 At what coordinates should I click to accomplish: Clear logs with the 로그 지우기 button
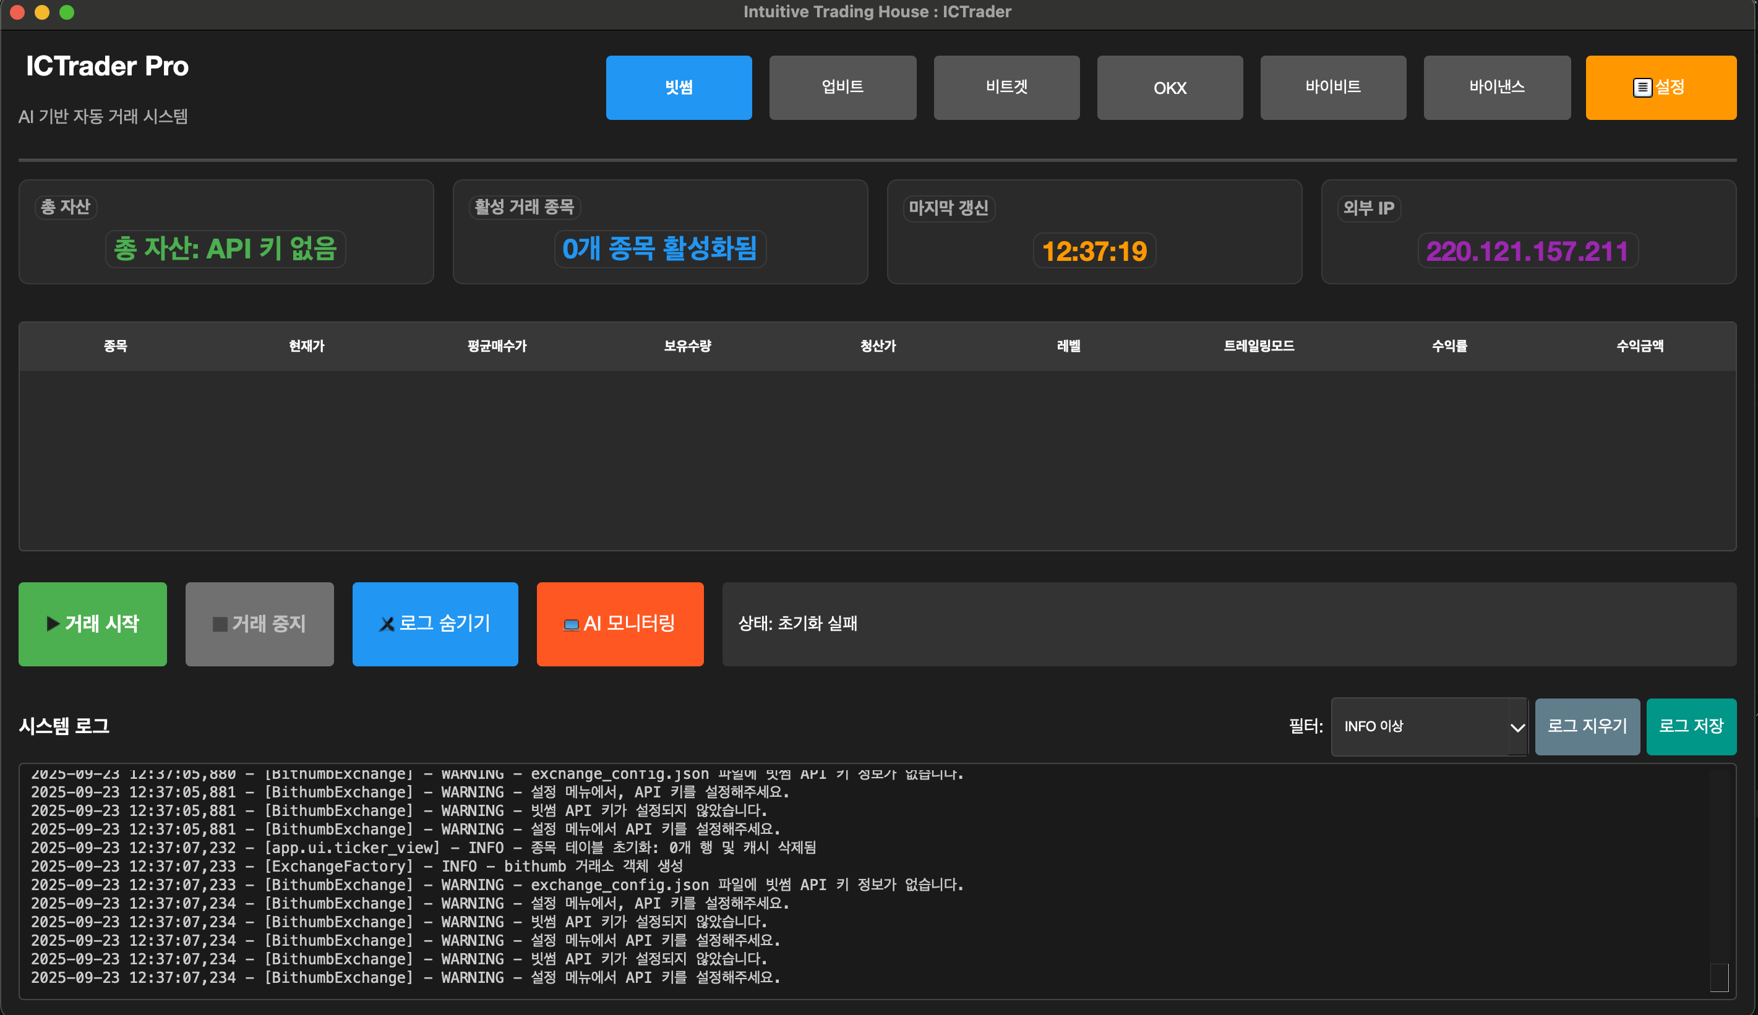pos(1587,726)
